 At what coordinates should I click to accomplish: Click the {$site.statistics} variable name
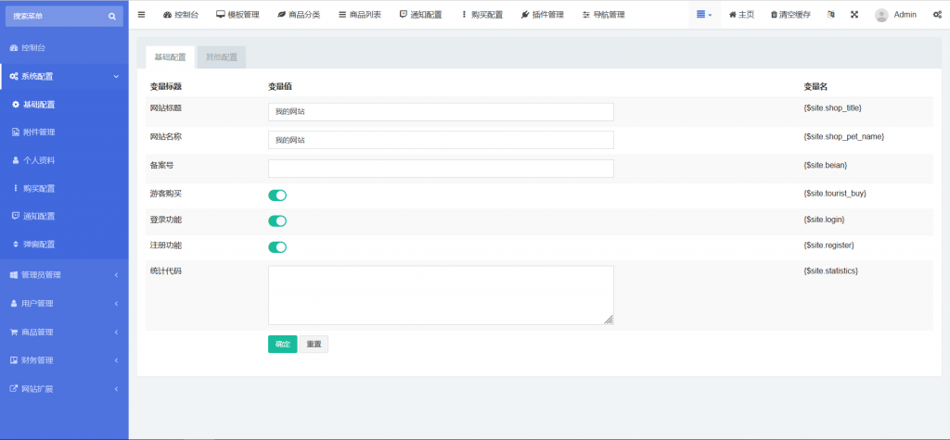coord(830,271)
